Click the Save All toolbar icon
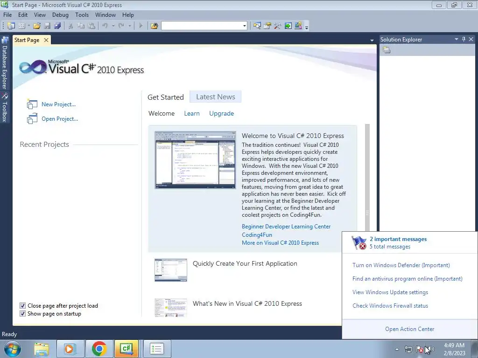This screenshot has height=358, width=478. click(x=57, y=26)
